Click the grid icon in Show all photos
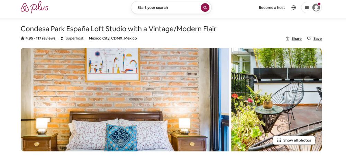 279,140
